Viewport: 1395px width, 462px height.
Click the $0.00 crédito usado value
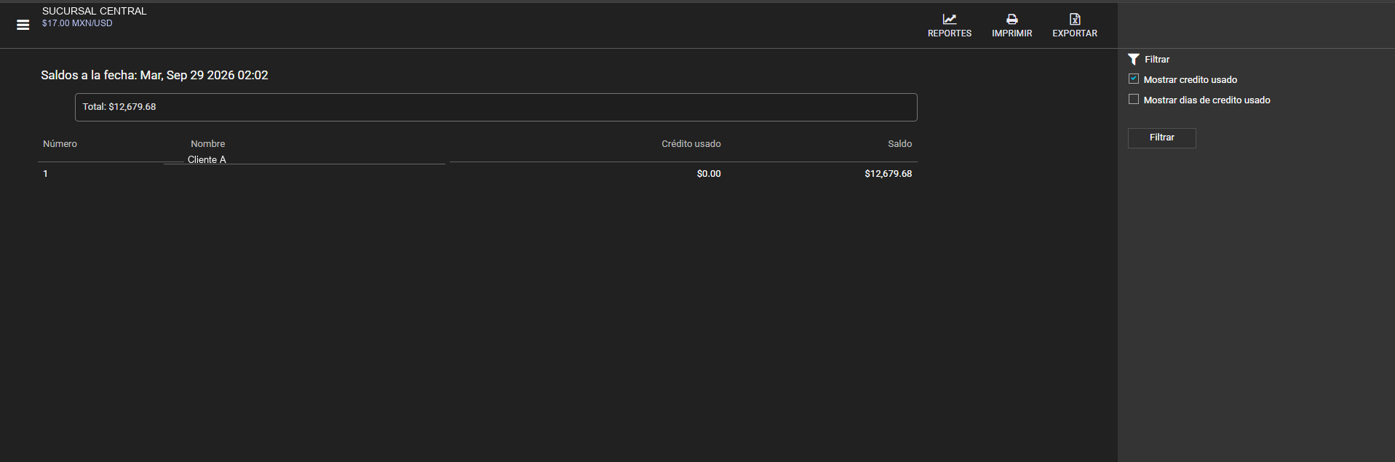click(x=709, y=174)
